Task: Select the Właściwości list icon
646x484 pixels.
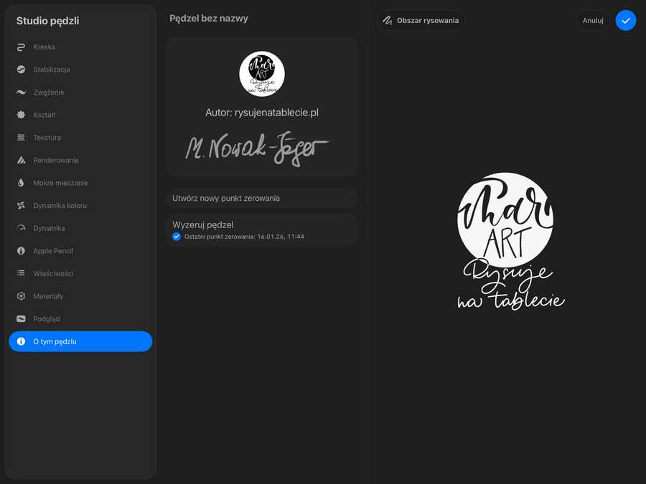Action: (21, 273)
